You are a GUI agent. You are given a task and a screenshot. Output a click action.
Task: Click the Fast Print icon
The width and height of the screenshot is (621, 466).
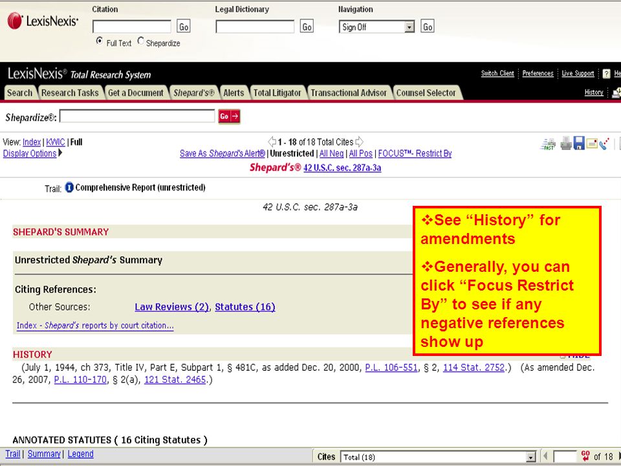click(x=548, y=144)
